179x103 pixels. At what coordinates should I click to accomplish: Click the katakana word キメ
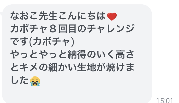[x=29, y=67]
